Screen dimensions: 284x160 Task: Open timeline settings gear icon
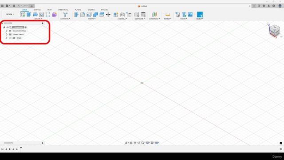click(281, 149)
